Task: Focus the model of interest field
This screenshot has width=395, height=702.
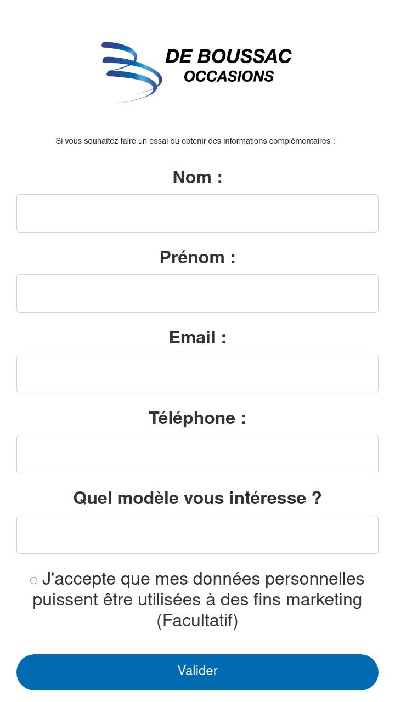Action: click(198, 535)
